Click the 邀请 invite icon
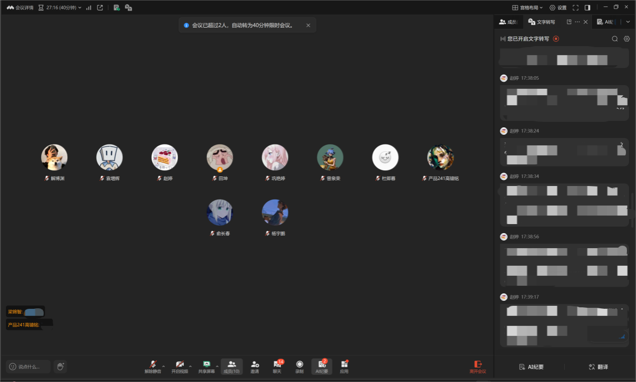This screenshot has width=636, height=382. 255,366
